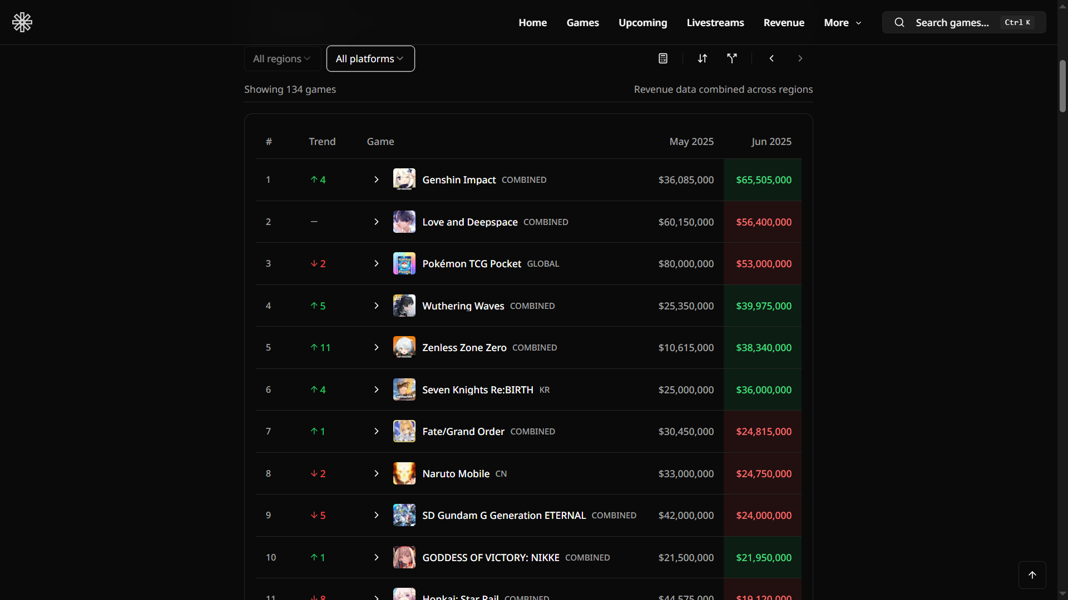Expand the Seven Knights Re:BIRTH row
The image size is (1068, 600).
coord(377,389)
